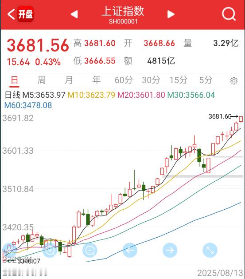Viewport: 245px width, 279px height.
Task: Tap the red 开盘 badge
Action: (x=25, y=14)
